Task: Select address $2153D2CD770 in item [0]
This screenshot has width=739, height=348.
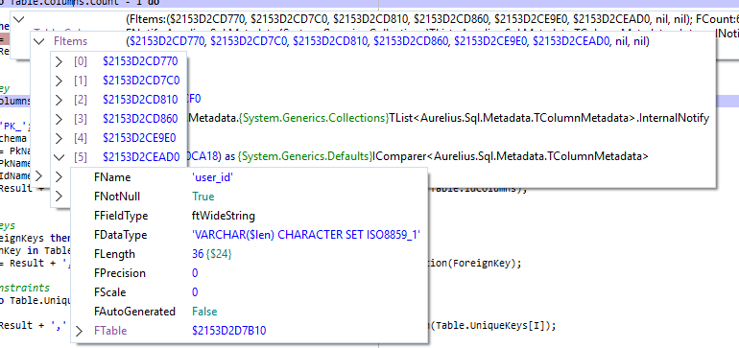Action: (140, 61)
